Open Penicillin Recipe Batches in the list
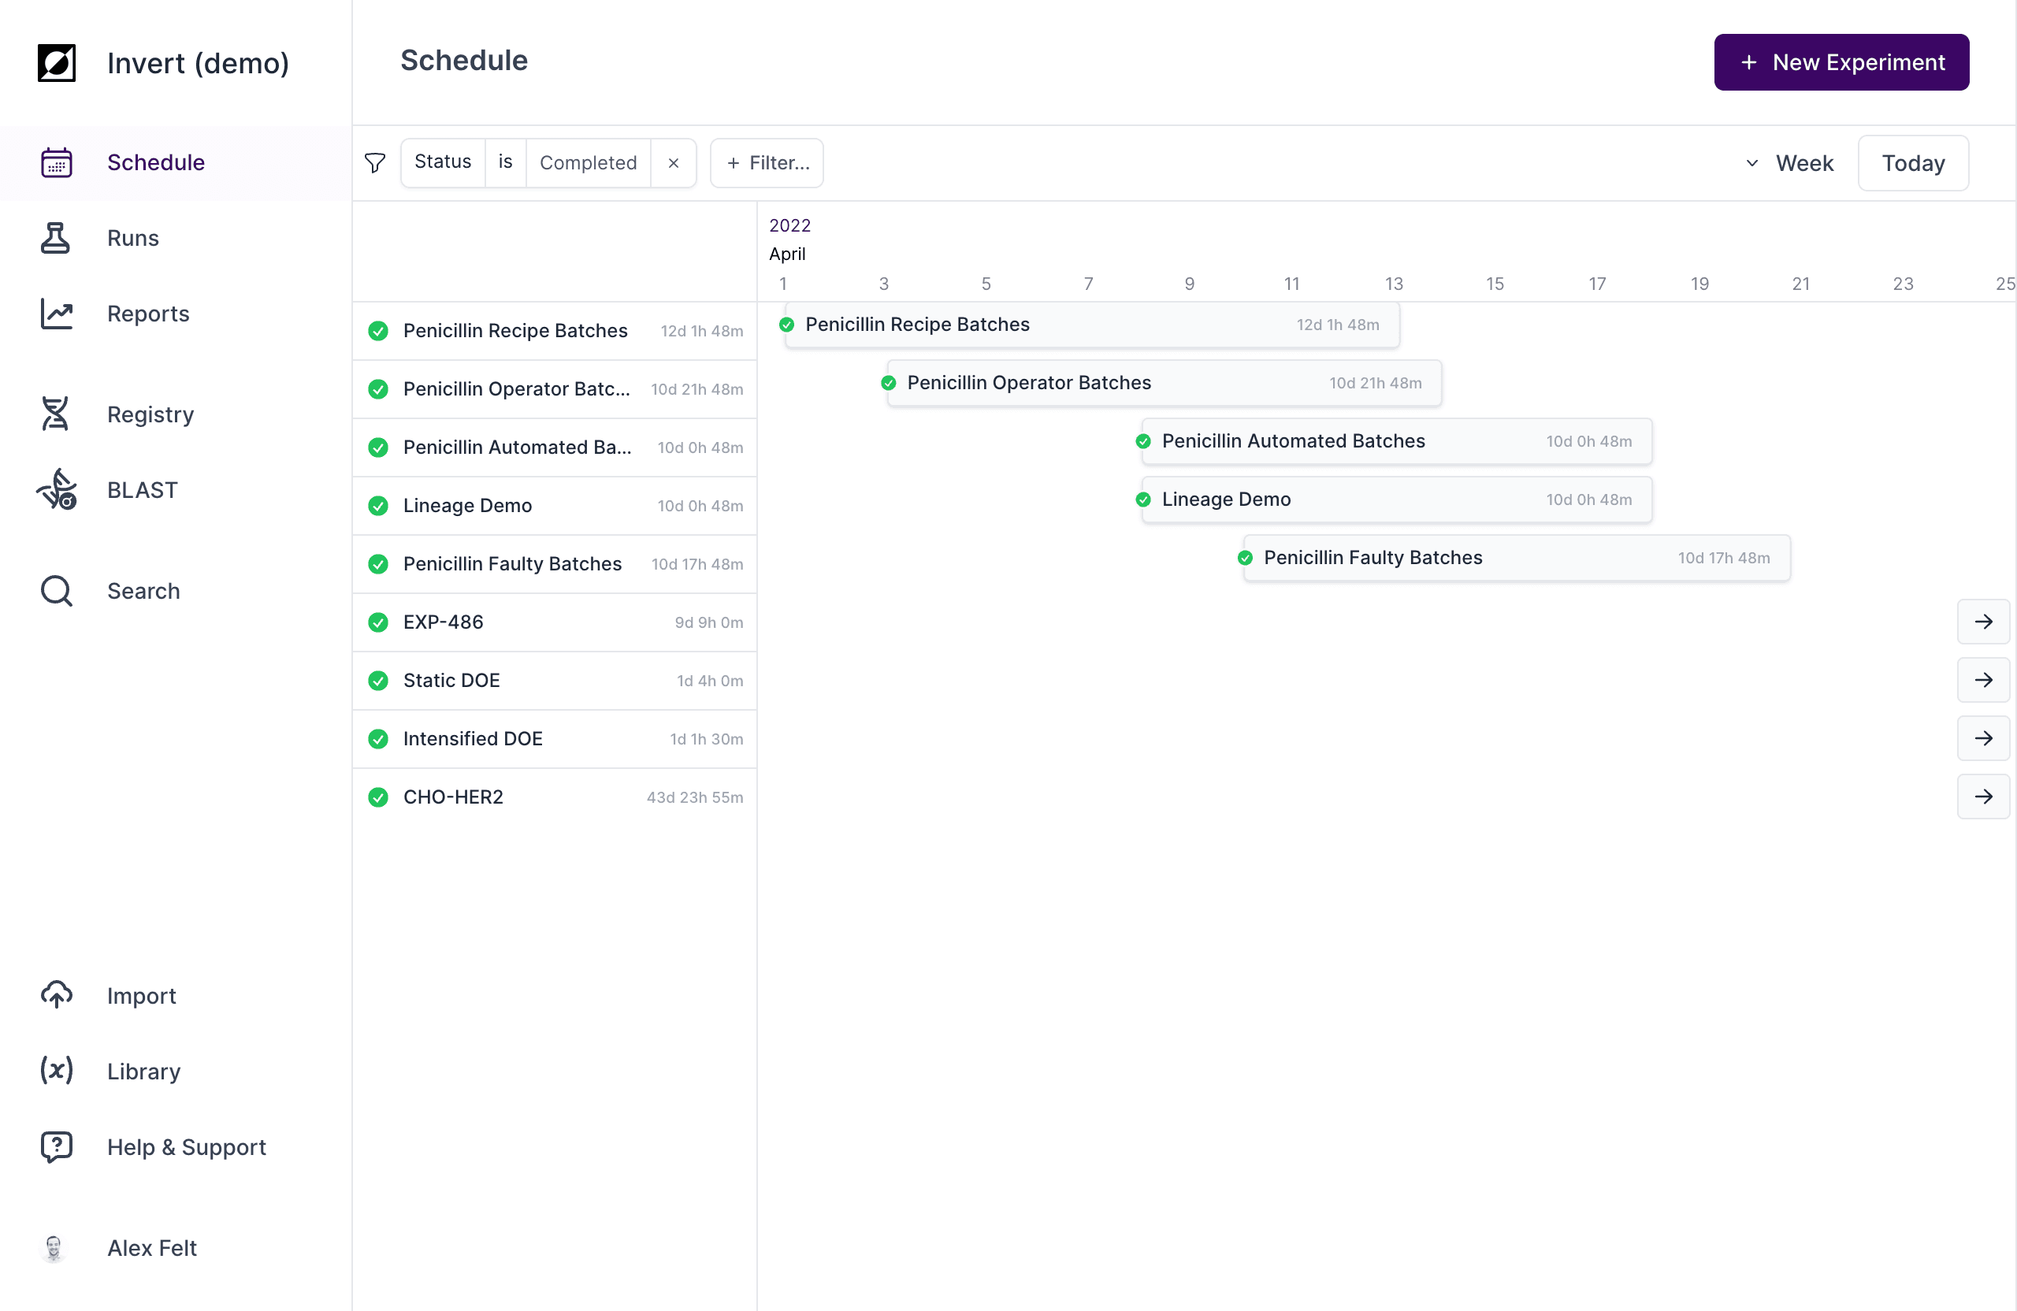Screen dimensions: 2017x1311 pos(554,330)
